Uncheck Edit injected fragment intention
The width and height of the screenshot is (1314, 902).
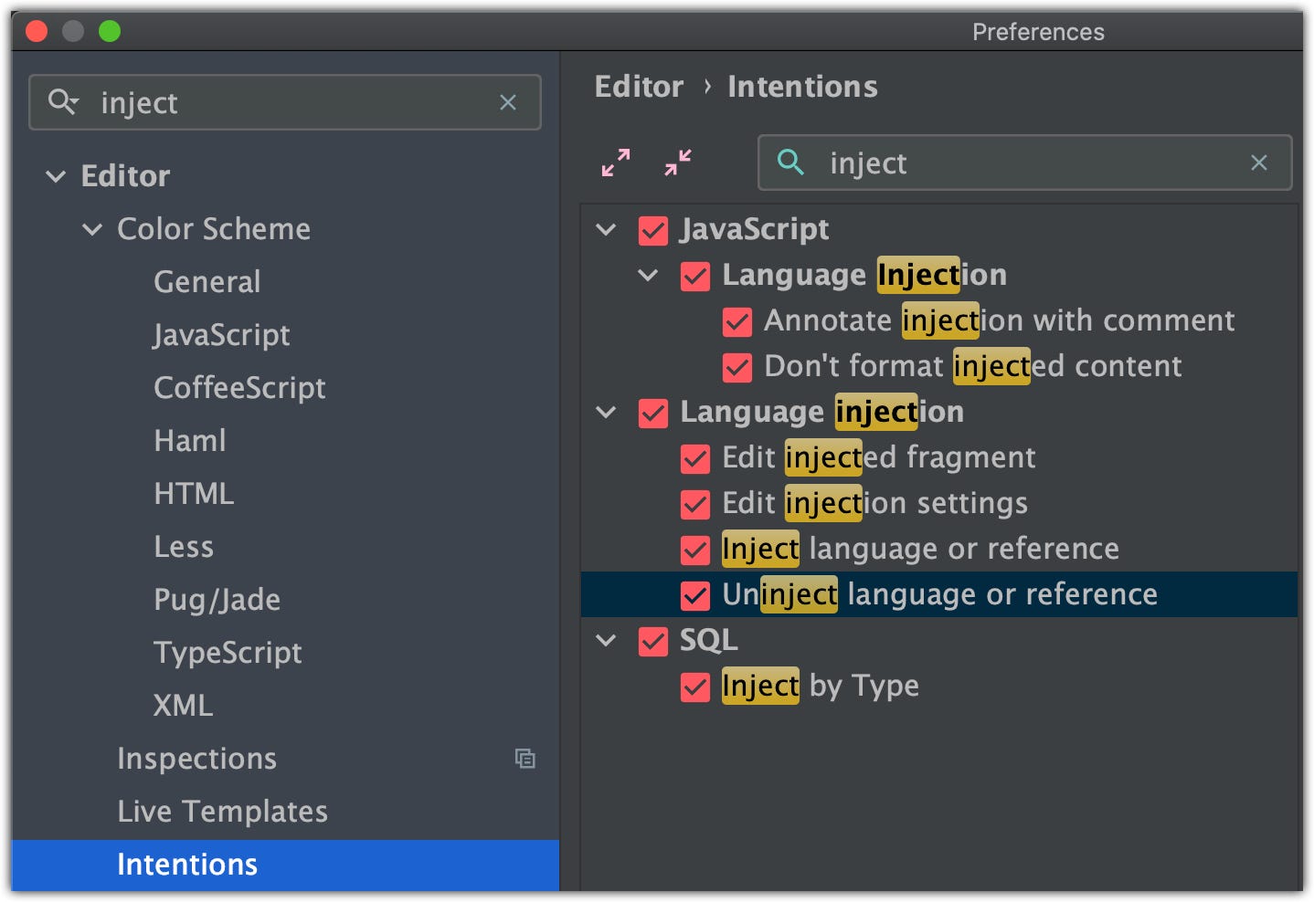click(695, 458)
